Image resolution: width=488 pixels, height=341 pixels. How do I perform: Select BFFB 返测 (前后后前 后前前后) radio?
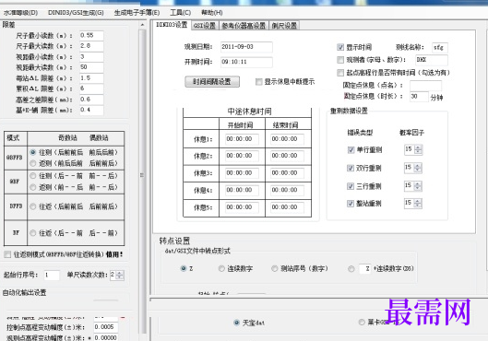(33, 163)
